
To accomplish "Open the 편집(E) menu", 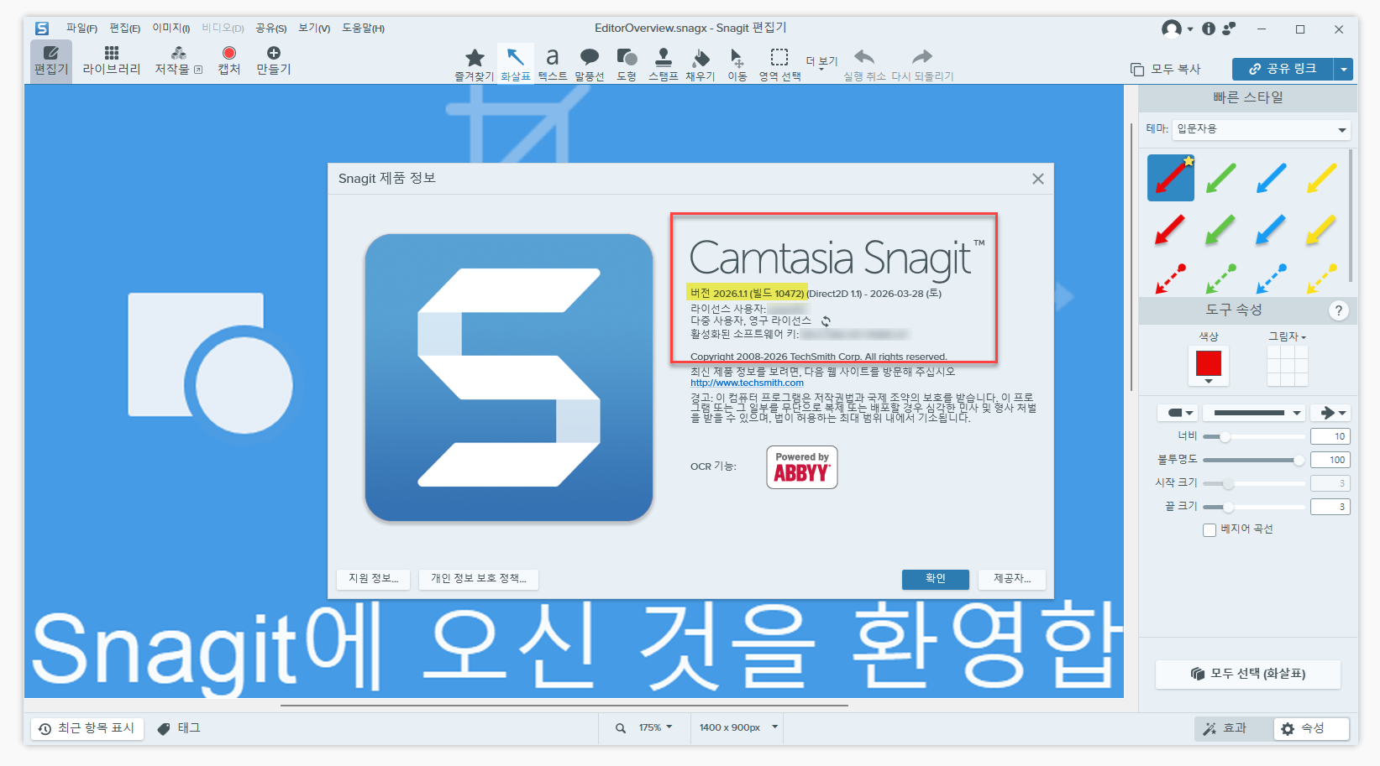I will click(124, 29).
